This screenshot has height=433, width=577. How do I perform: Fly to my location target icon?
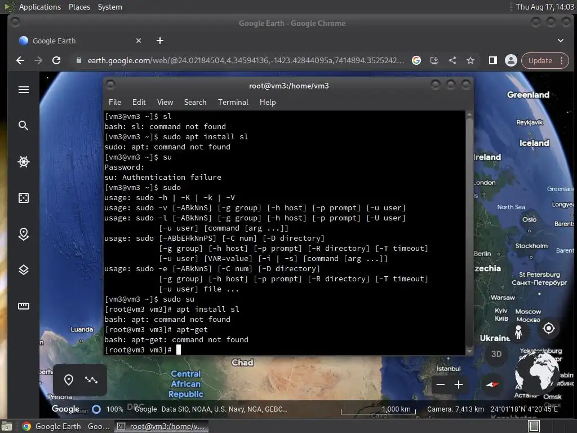coord(549,328)
